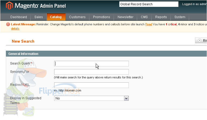Open the Newsletter menu
This screenshot has width=207, height=120.
[x=125, y=17]
